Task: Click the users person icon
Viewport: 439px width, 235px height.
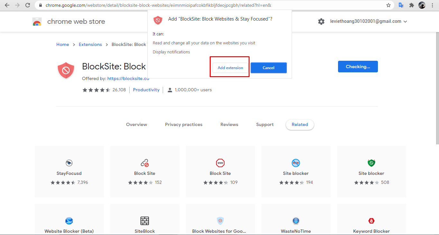Action: 170,90
